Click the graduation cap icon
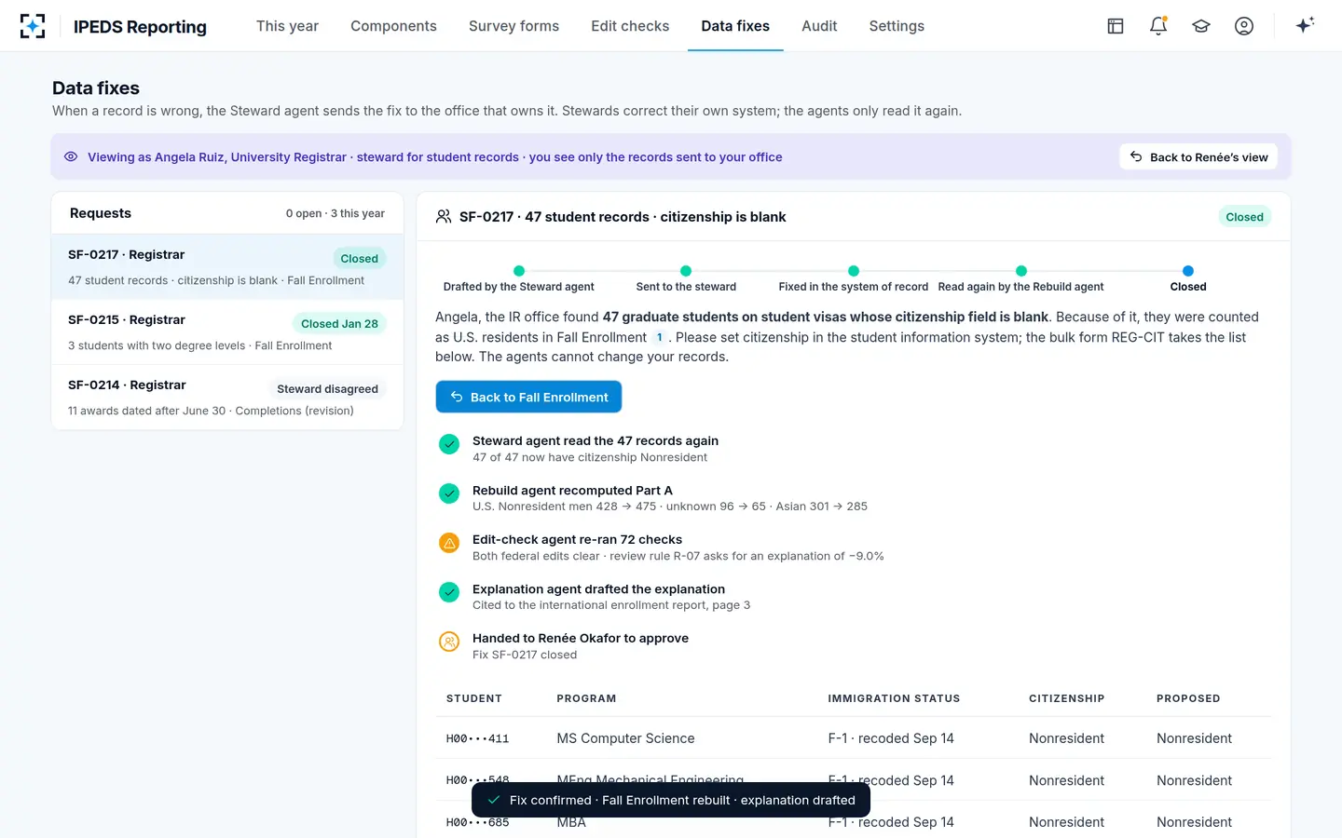The height and width of the screenshot is (838, 1342). tap(1201, 26)
